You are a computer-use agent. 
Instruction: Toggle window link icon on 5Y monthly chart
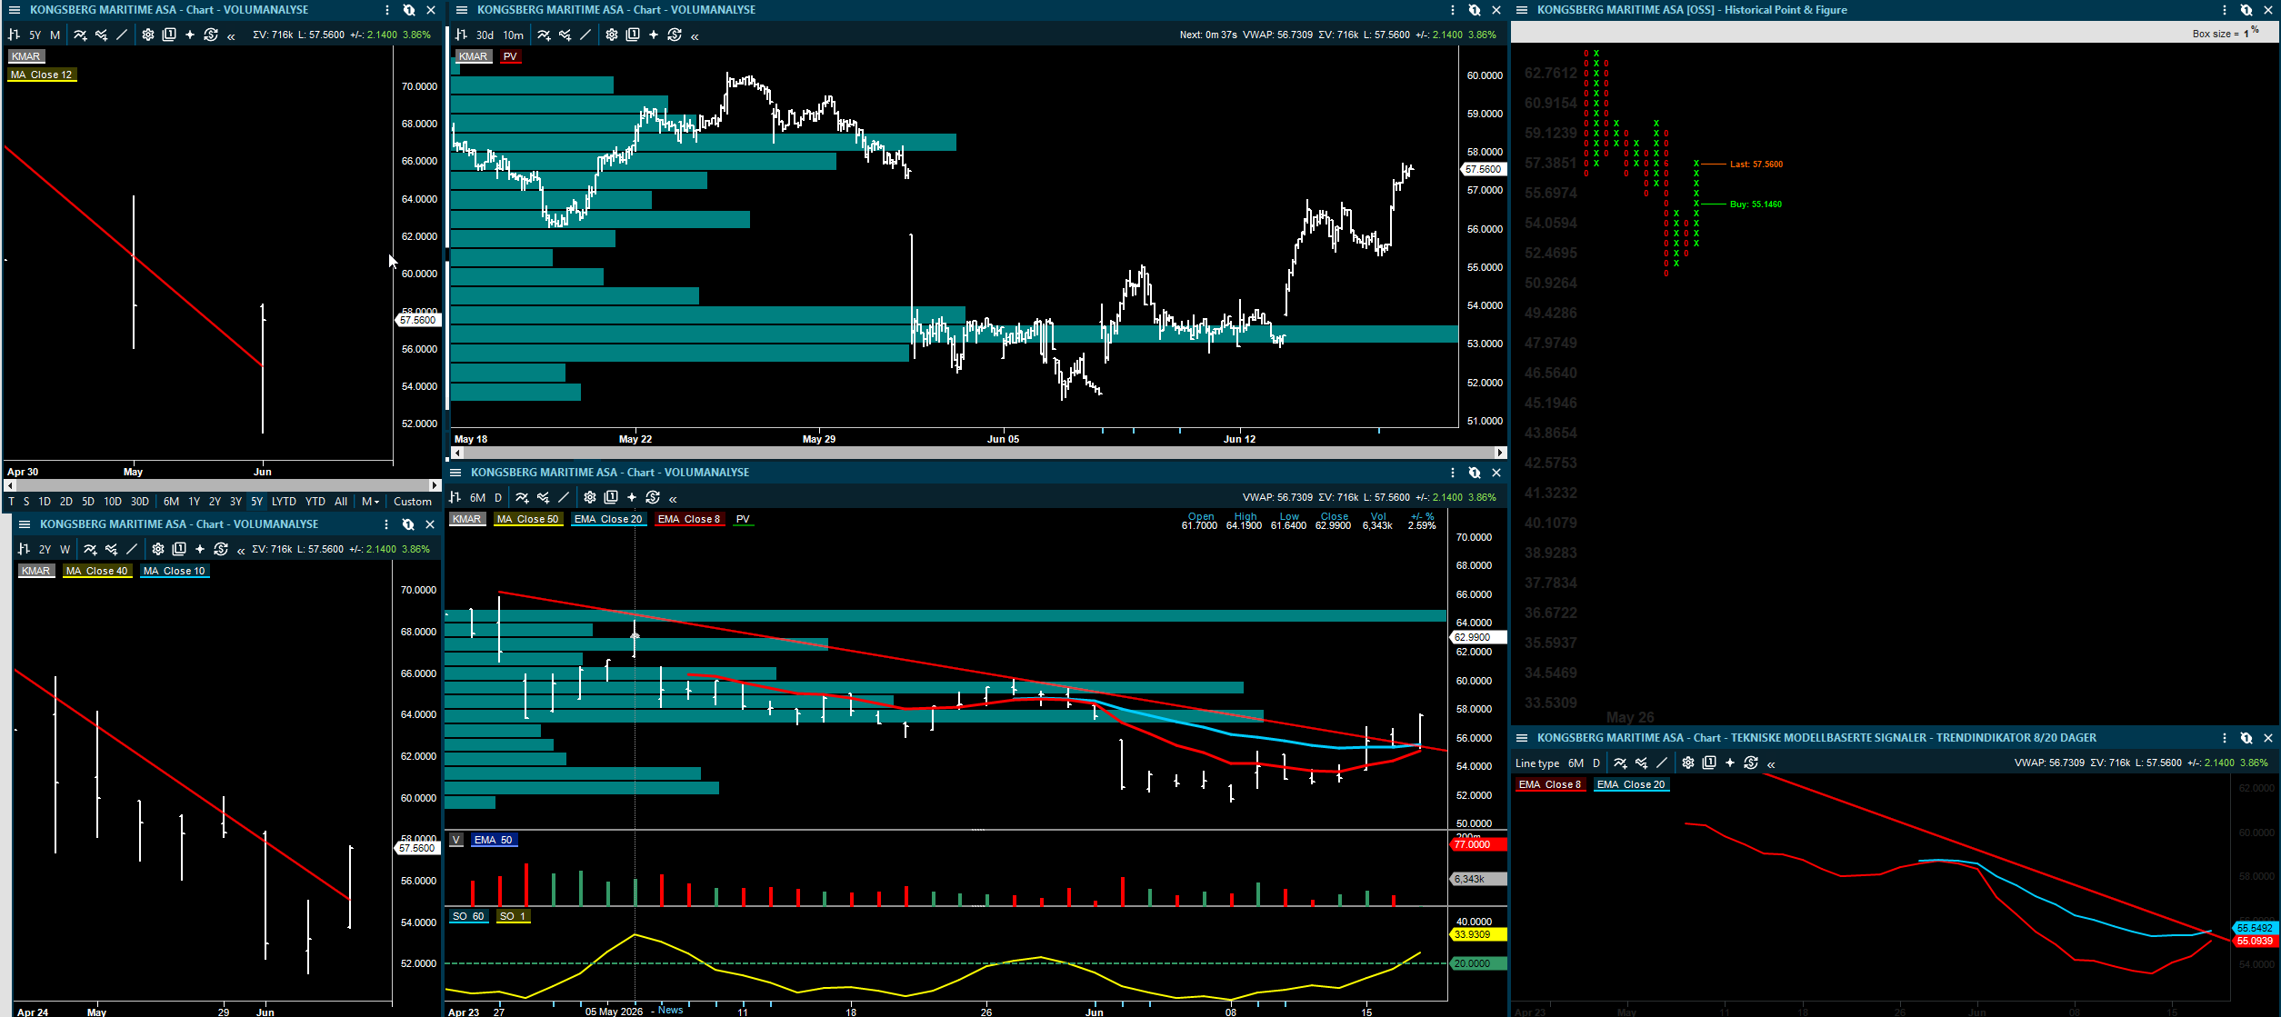click(x=409, y=10)
